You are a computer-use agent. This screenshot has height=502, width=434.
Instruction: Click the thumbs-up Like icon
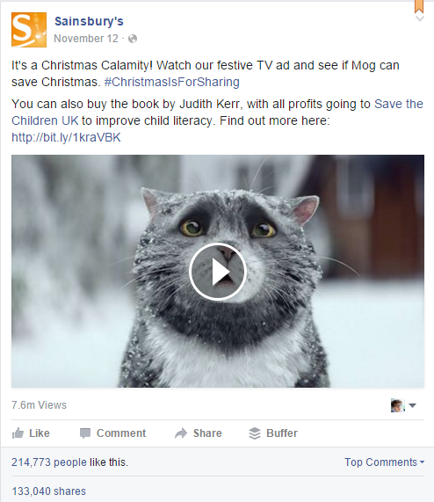point(18,433)
